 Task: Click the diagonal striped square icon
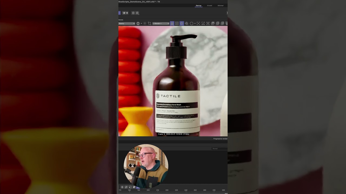[208, 23]
